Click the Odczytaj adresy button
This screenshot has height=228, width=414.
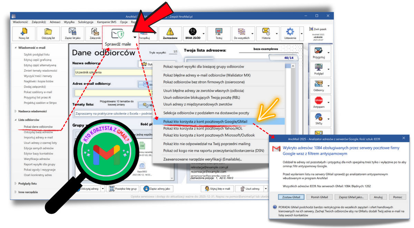(x=88, y=189)
